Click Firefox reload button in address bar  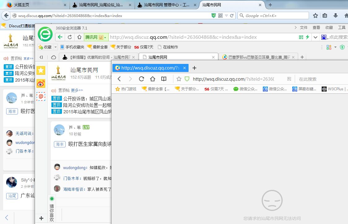[232, 16]
